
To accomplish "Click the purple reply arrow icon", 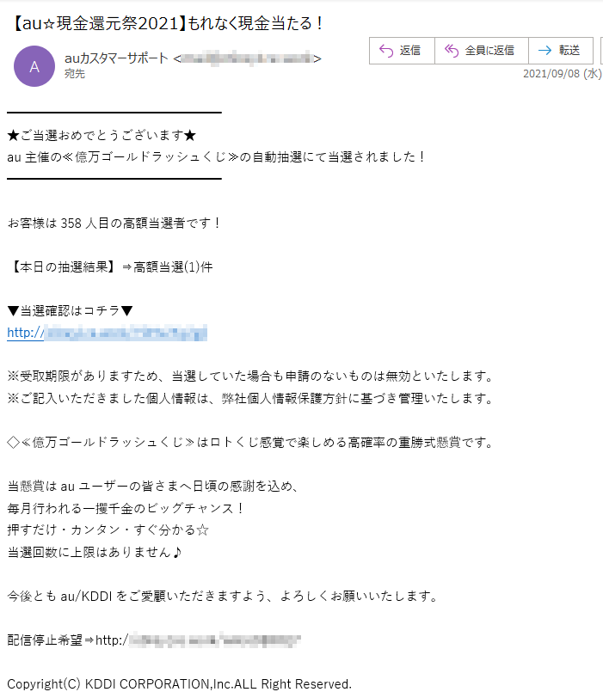I will [386, 51].
